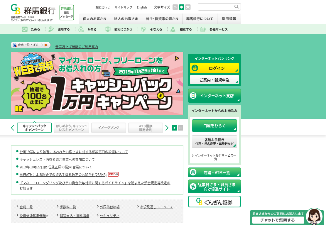Click the yellow arrow on campaign banner
The width and height of the screenshot is (326, 225).
click(x=177, y=58)
